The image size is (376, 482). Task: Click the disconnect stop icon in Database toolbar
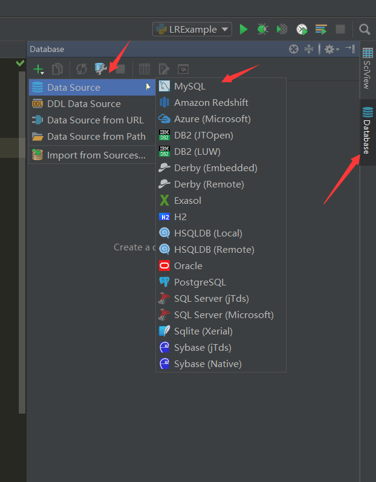pyautogui.click(x=120, y=69)
